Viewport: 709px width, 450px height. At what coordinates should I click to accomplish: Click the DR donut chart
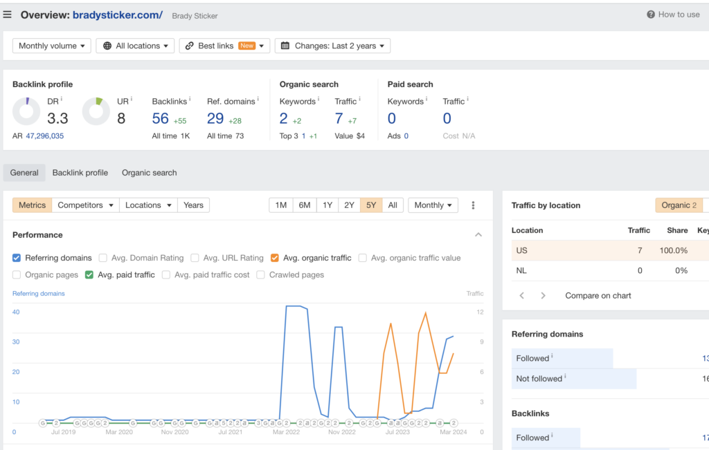(x=26, y=111)
